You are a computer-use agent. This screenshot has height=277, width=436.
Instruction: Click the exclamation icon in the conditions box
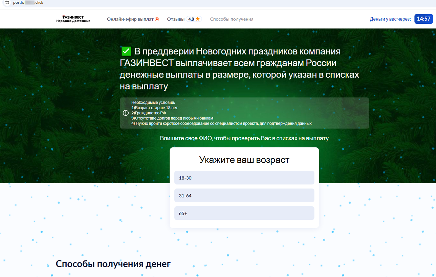pos(125,113)
